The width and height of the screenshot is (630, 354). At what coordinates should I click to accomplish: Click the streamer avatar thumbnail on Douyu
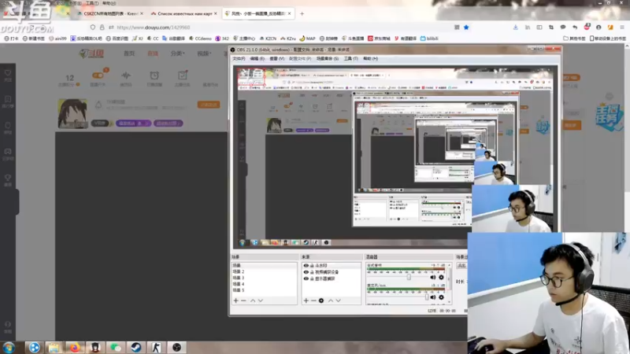(72, 113)
